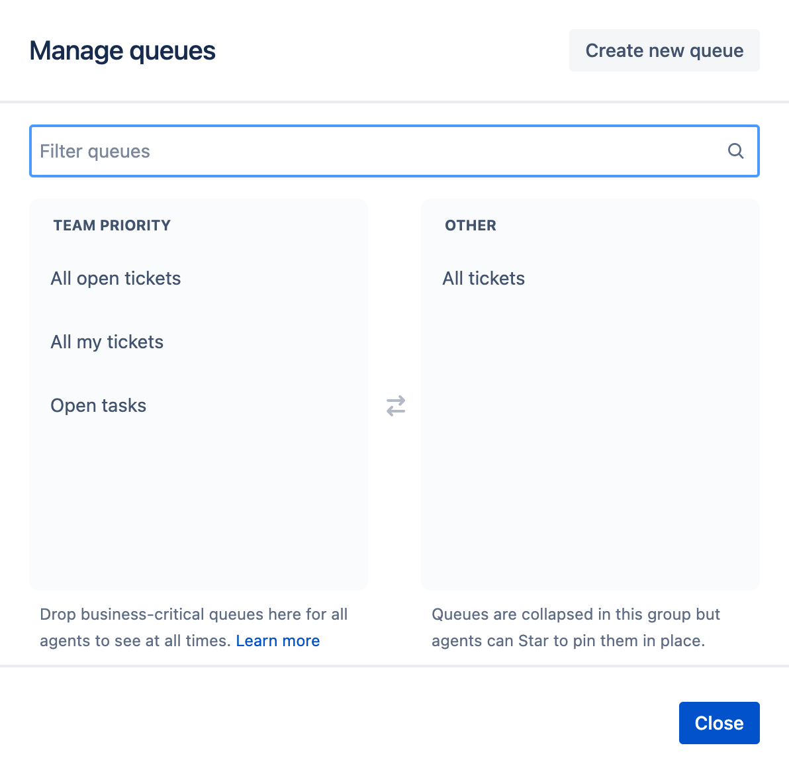Viewport: 789px width, 772px height.
Task: Click the search magnifier icon in filter field
Action: click(735, 151)
